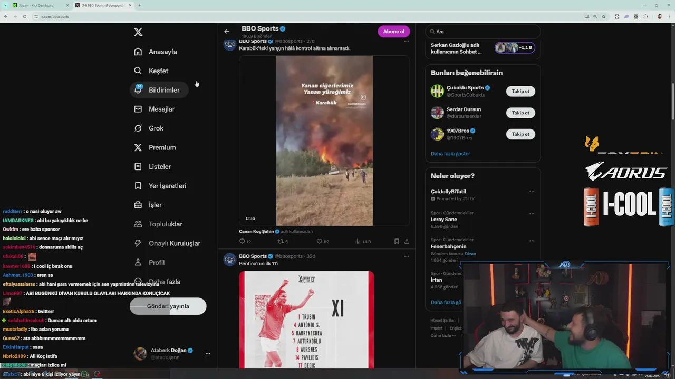Play the Karabük wildfire video

point(324,141)
